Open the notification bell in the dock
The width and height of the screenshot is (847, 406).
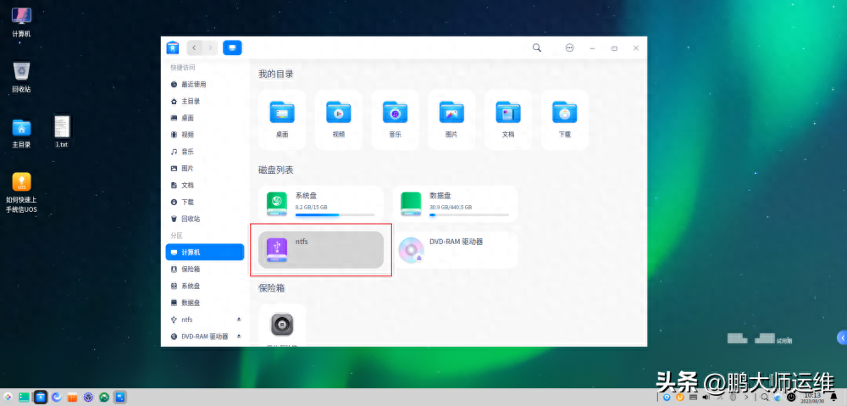(x=833, y=398)
